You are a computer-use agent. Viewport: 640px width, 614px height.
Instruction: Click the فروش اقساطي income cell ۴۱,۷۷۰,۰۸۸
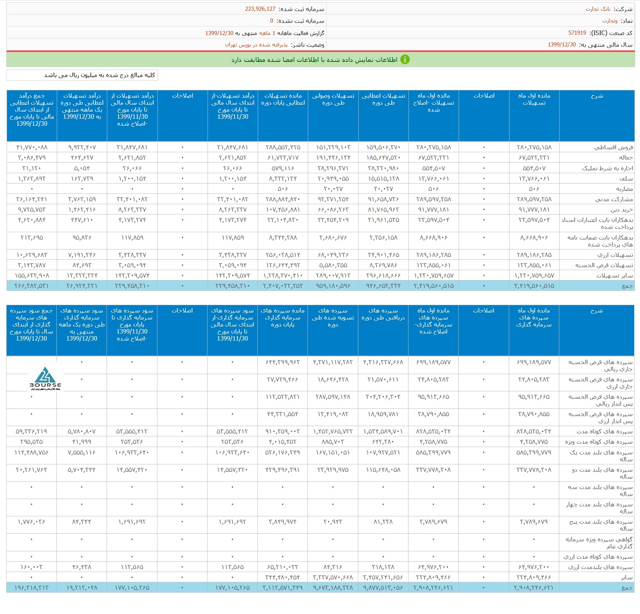pyautogui.click(x=32, y=147)
